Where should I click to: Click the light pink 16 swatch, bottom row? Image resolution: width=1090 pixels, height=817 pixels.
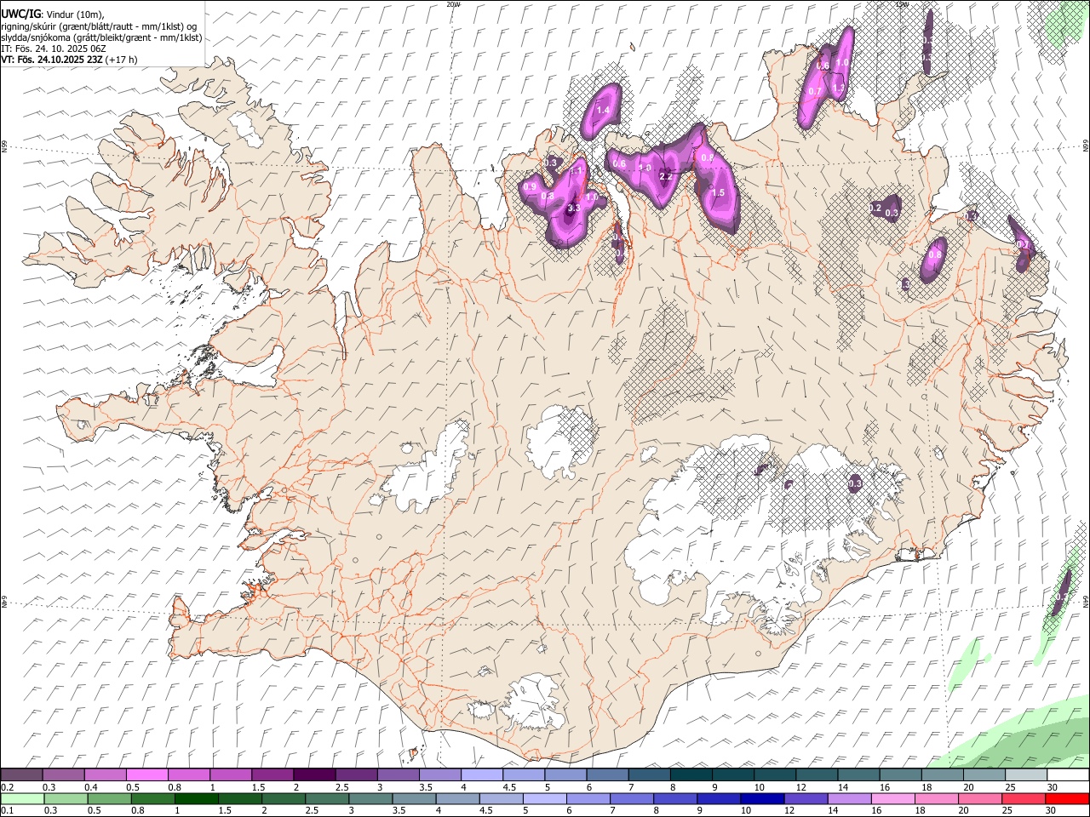[892, 798]
